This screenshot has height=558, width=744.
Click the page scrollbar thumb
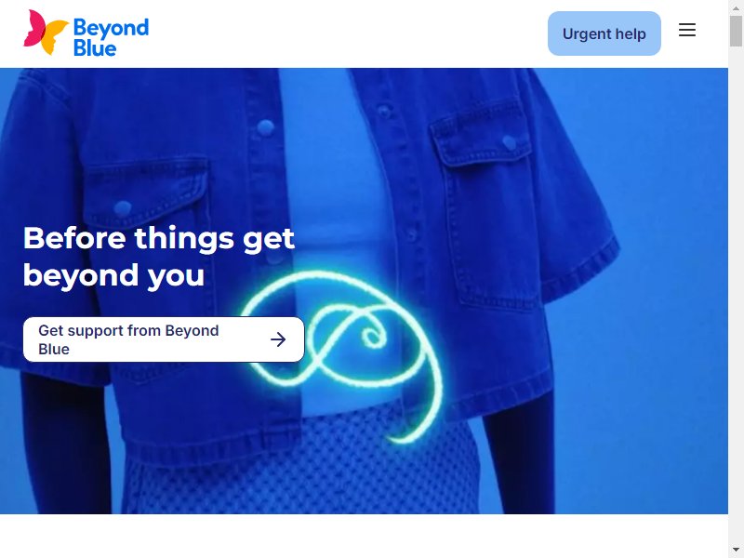pyautogui.click(x=736, y=32)
